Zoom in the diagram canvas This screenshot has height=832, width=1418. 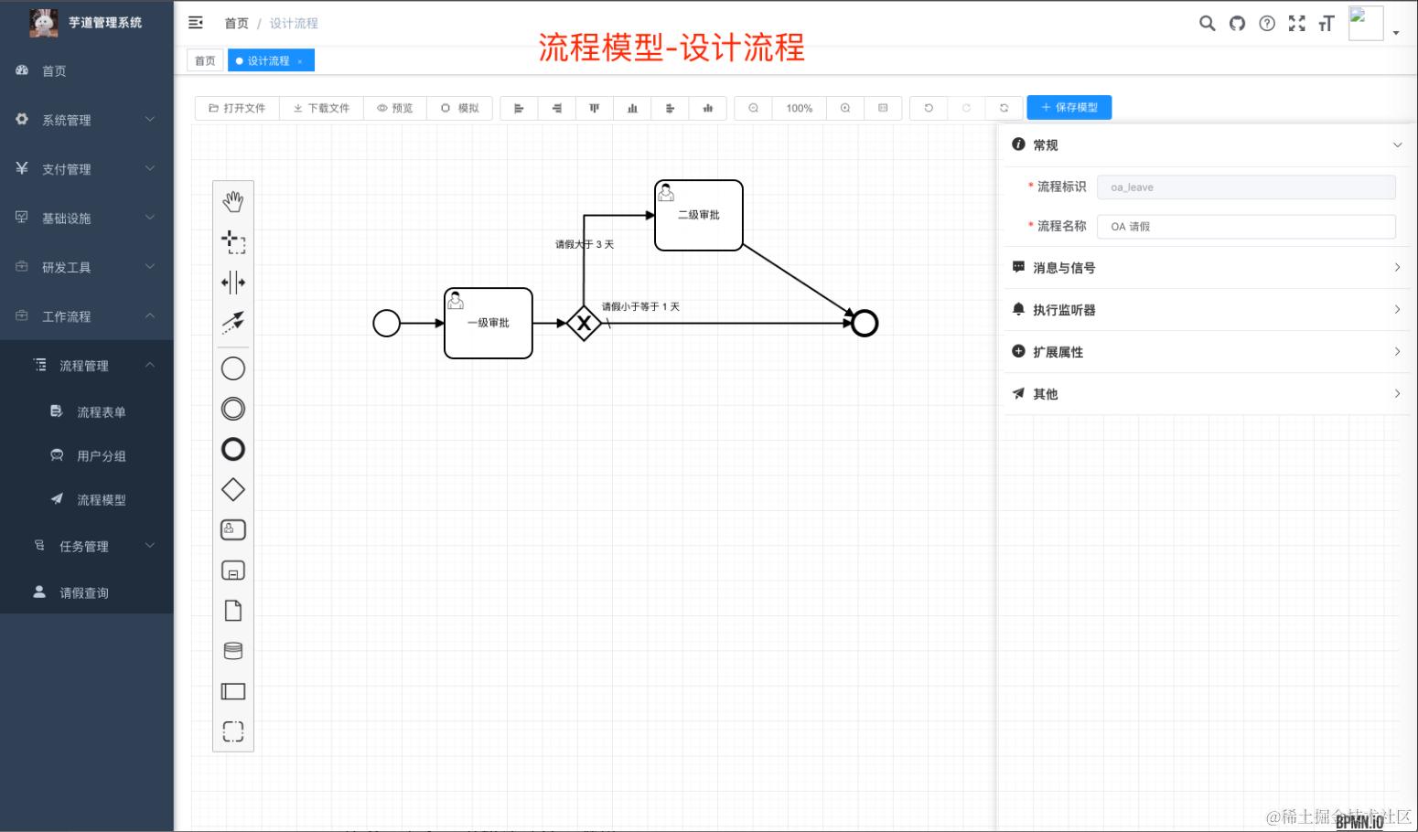tap(845, 108)
